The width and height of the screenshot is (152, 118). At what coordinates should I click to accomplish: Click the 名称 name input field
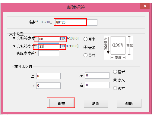(76, 22)
